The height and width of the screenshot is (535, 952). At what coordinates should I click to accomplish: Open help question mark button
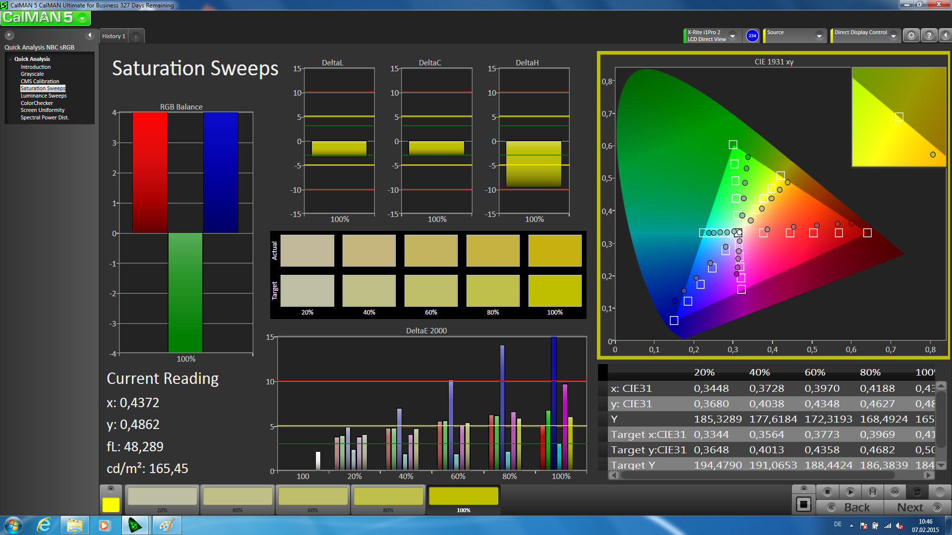[x=929, y=36]
